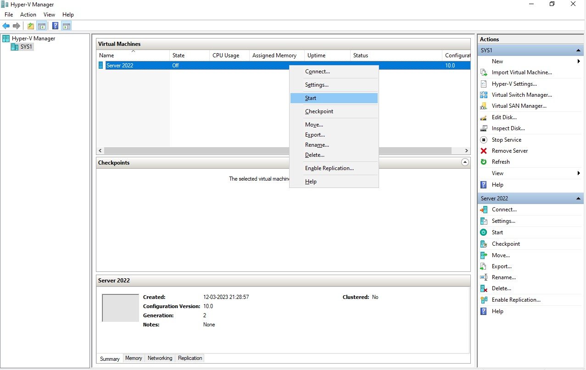Image resolution: width=586 pixels, height=370 pixels.
Task: Choose Settings... from the context menu
Action: pos(334,85)
